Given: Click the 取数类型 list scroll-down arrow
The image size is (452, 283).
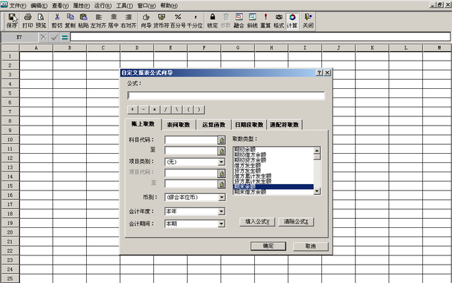Looking at the screenshot, I should [x=317, y=191].
